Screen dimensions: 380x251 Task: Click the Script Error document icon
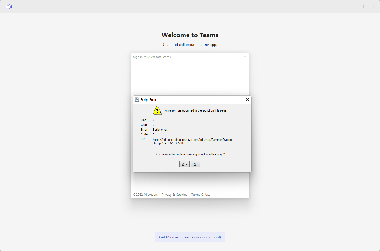137,99
